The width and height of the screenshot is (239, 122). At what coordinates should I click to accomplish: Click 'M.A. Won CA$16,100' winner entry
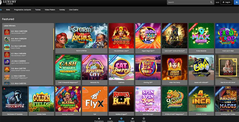tap(19, 38)
